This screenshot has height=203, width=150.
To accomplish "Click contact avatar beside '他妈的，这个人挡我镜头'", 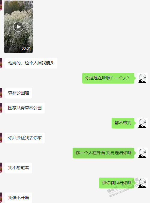I will click(x=1, y=63).
